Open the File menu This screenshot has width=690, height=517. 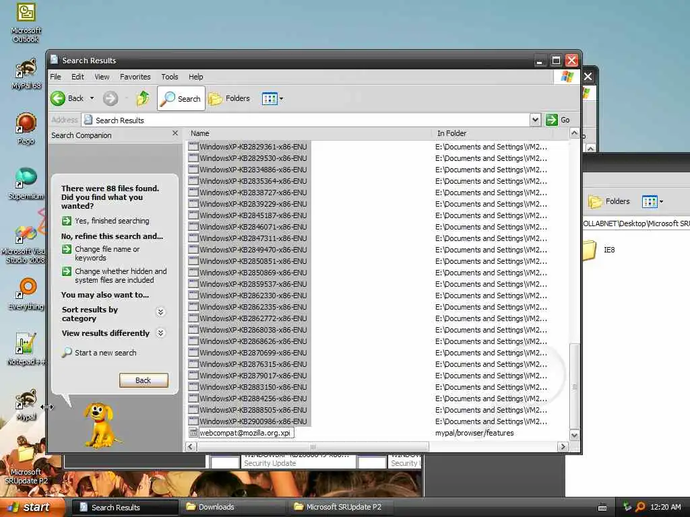coord(55,77)
